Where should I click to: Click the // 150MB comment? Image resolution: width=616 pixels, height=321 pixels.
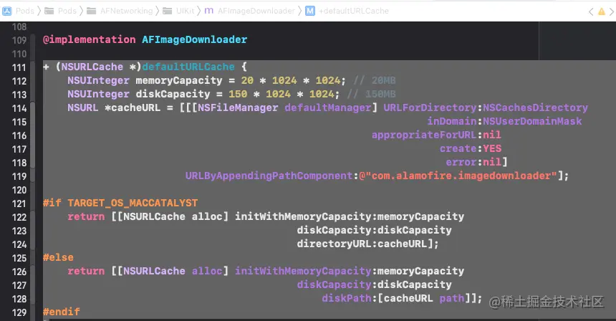(372, 95)
